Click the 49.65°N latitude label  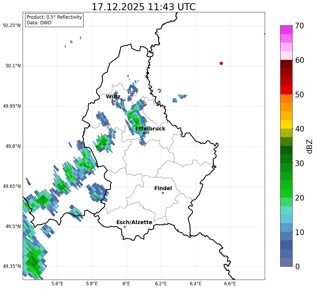coord(12,187)
